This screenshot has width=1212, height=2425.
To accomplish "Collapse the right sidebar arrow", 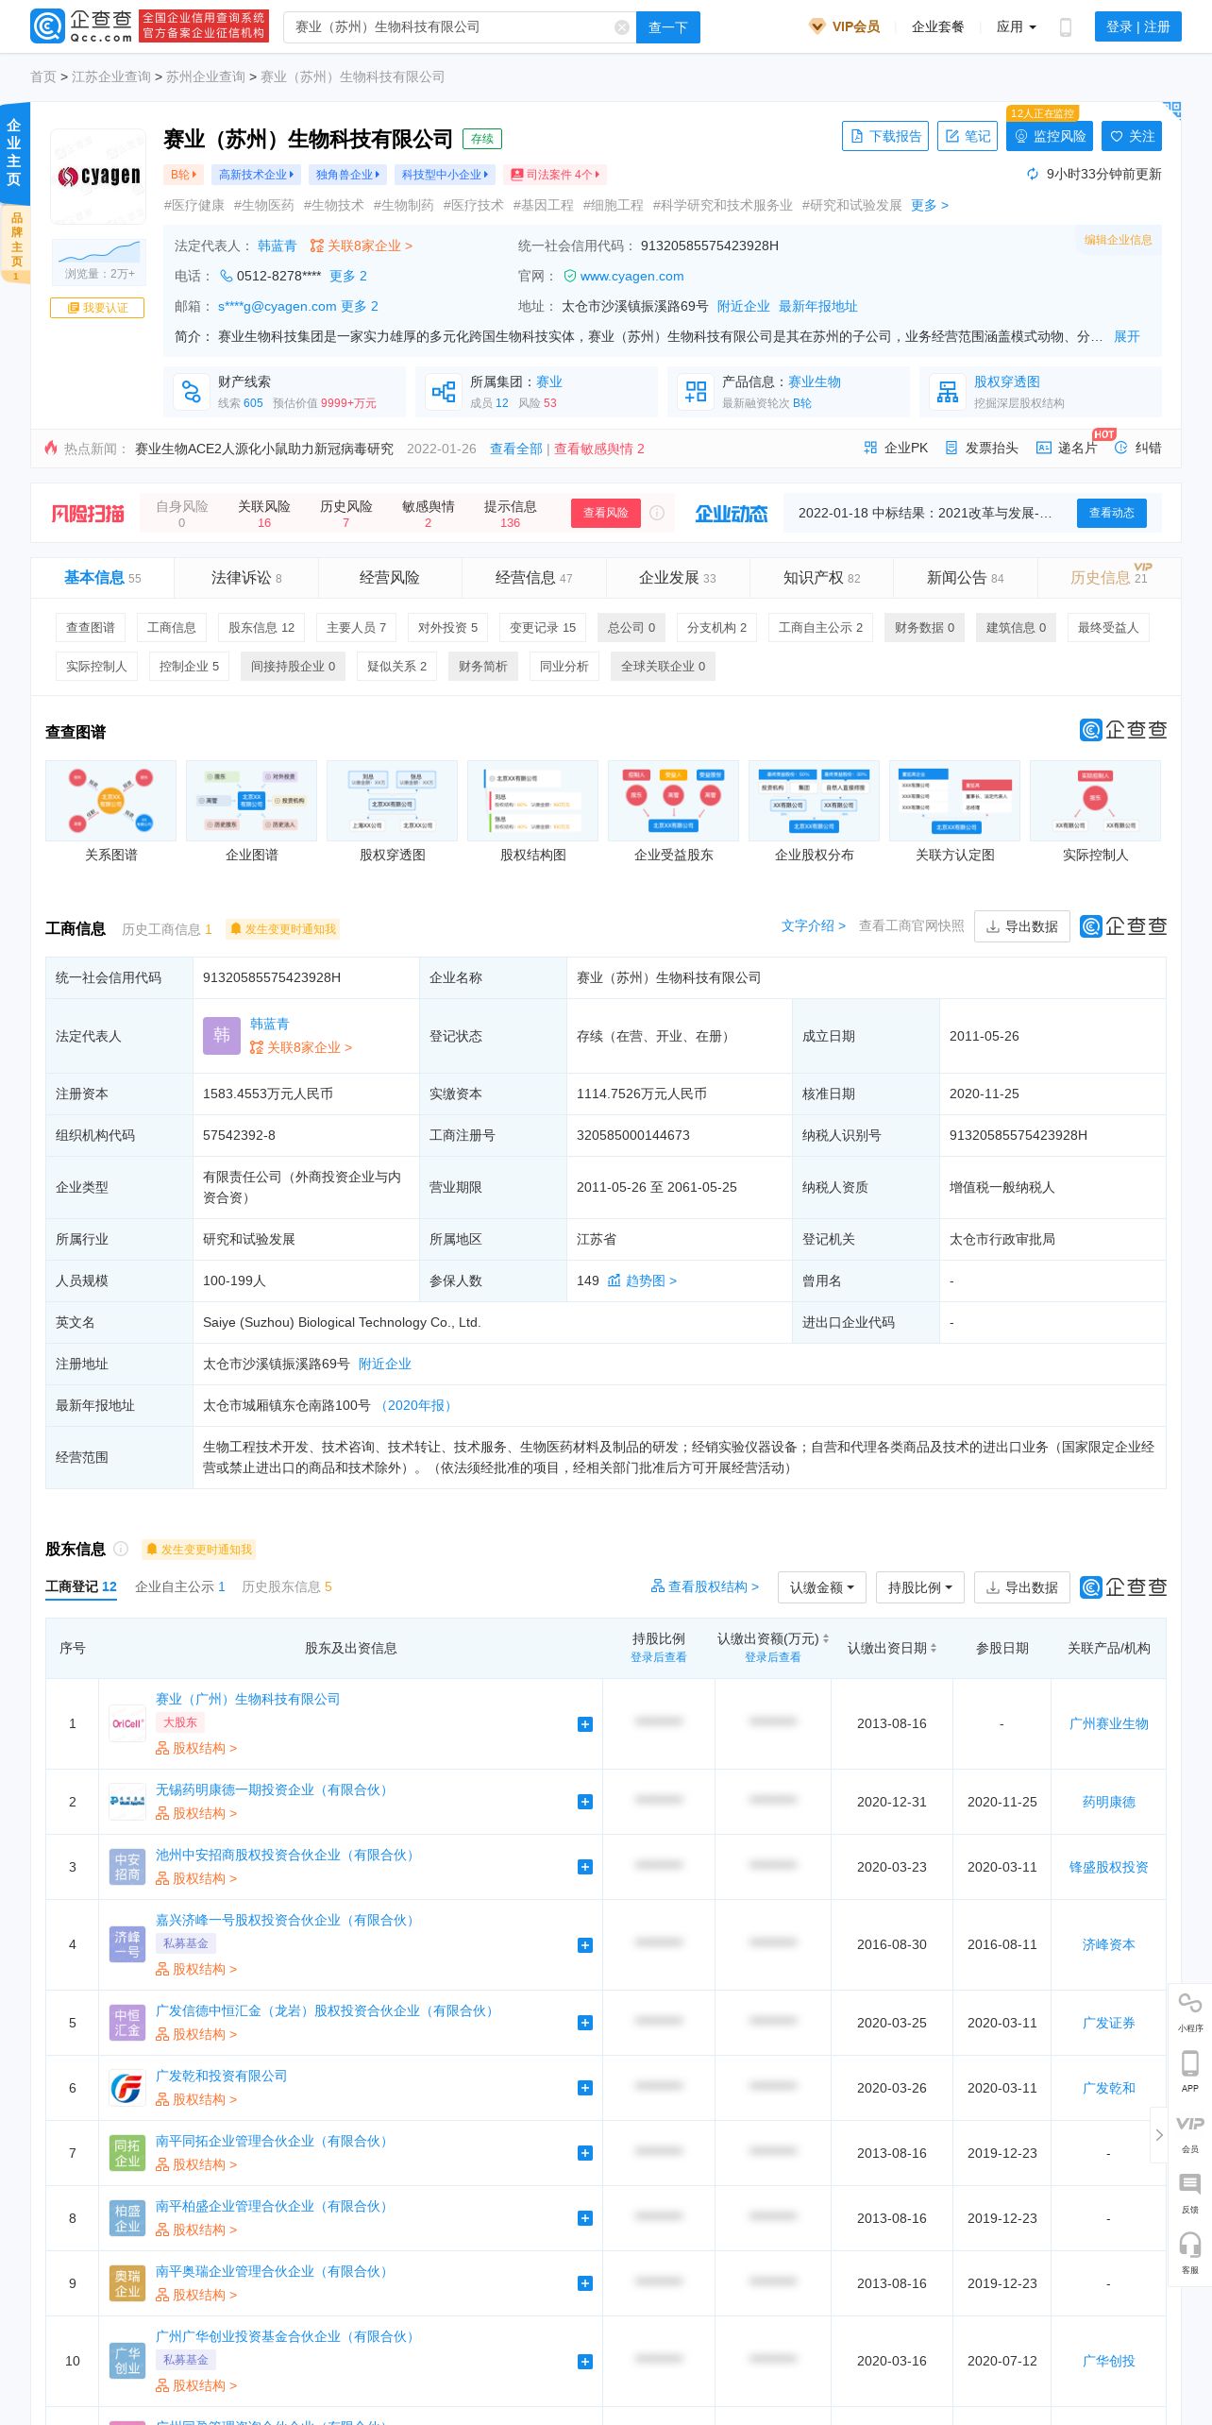I will [x=1159, y=2135].
